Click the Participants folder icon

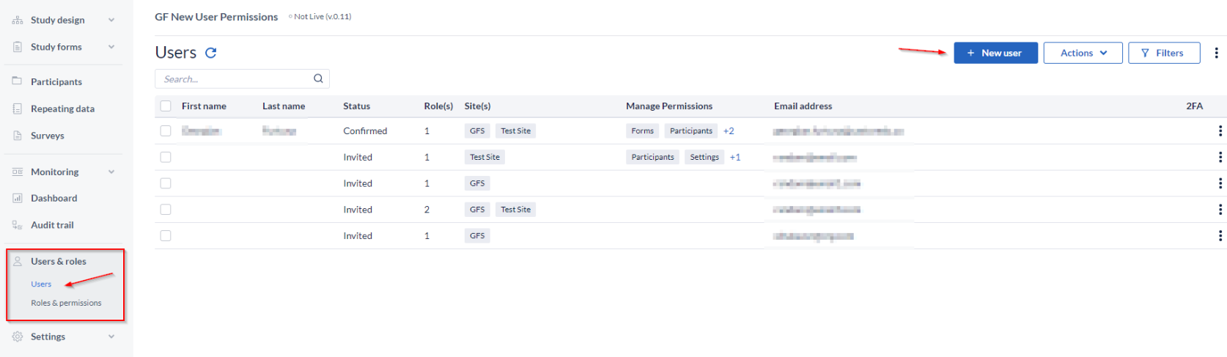point(18,81)
